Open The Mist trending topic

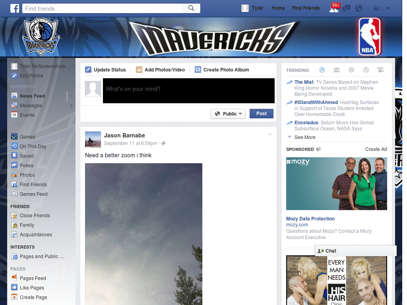pos(304,82)
